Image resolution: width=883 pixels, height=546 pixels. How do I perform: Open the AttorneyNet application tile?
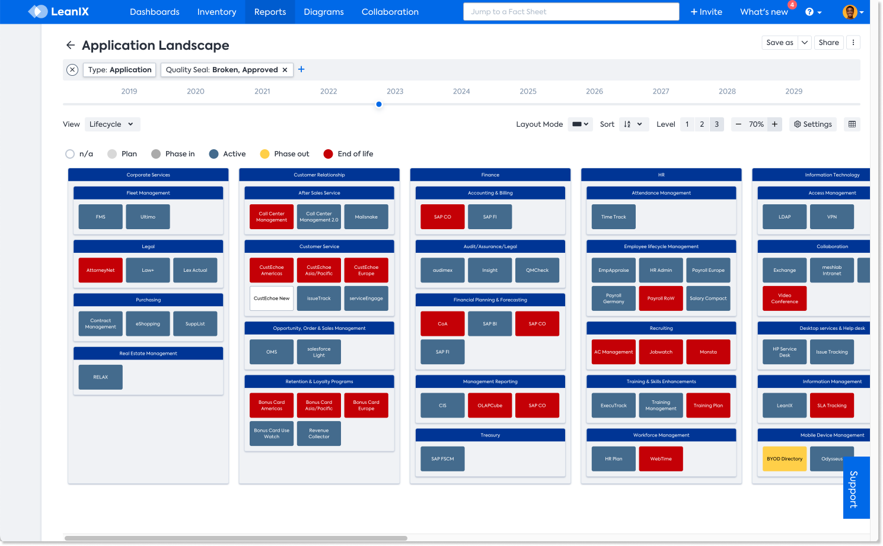(101, 270)
